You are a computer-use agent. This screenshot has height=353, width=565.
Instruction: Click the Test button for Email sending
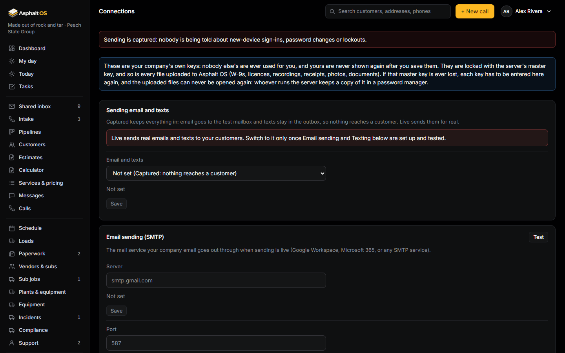[538, 237]
